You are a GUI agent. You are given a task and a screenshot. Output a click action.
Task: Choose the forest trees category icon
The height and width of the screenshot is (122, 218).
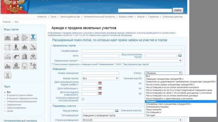click(25, 47)
